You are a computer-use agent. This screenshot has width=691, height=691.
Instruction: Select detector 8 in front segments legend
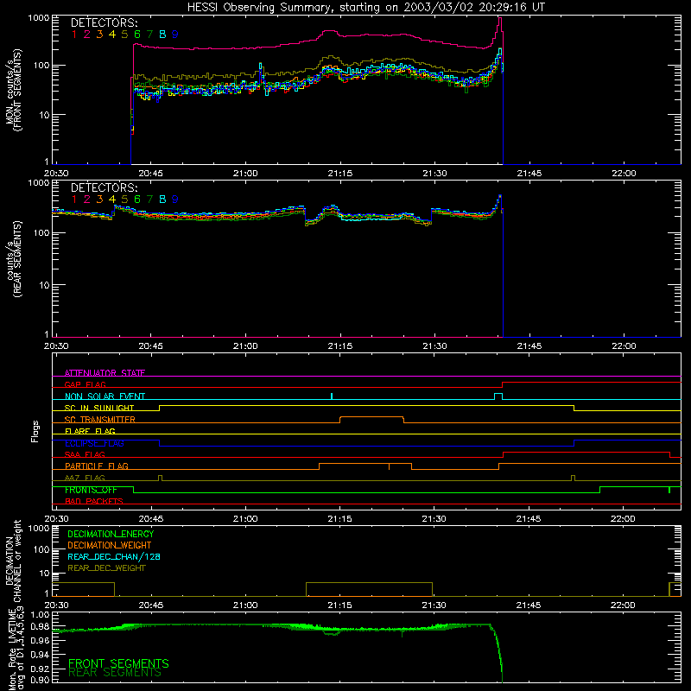pos(162,35)
